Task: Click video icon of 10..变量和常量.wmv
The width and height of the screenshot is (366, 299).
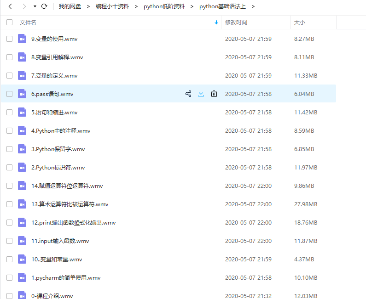Action: click(22, 260)
